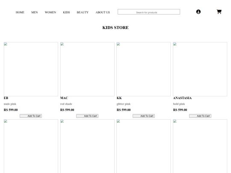Screen dimensions: 231x173
Task: Open the KK product image
Action: pos(144,69)
